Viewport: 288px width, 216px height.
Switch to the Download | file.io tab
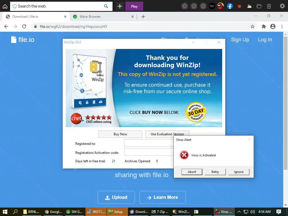point(36,17)
